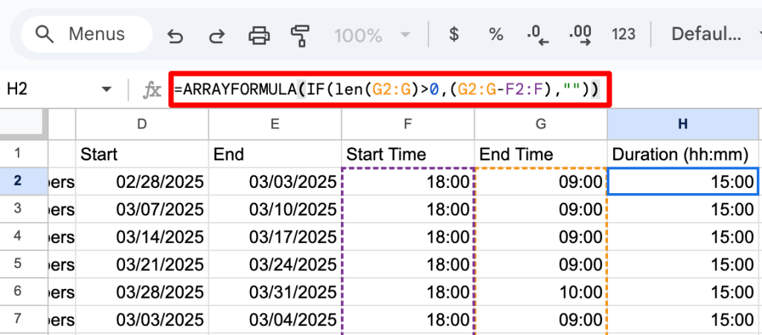Screen dimensions: 762x335
Task: Select the 10:00 End Time cell
Action: 540,293
